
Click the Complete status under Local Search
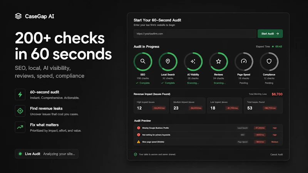[168, 83]
